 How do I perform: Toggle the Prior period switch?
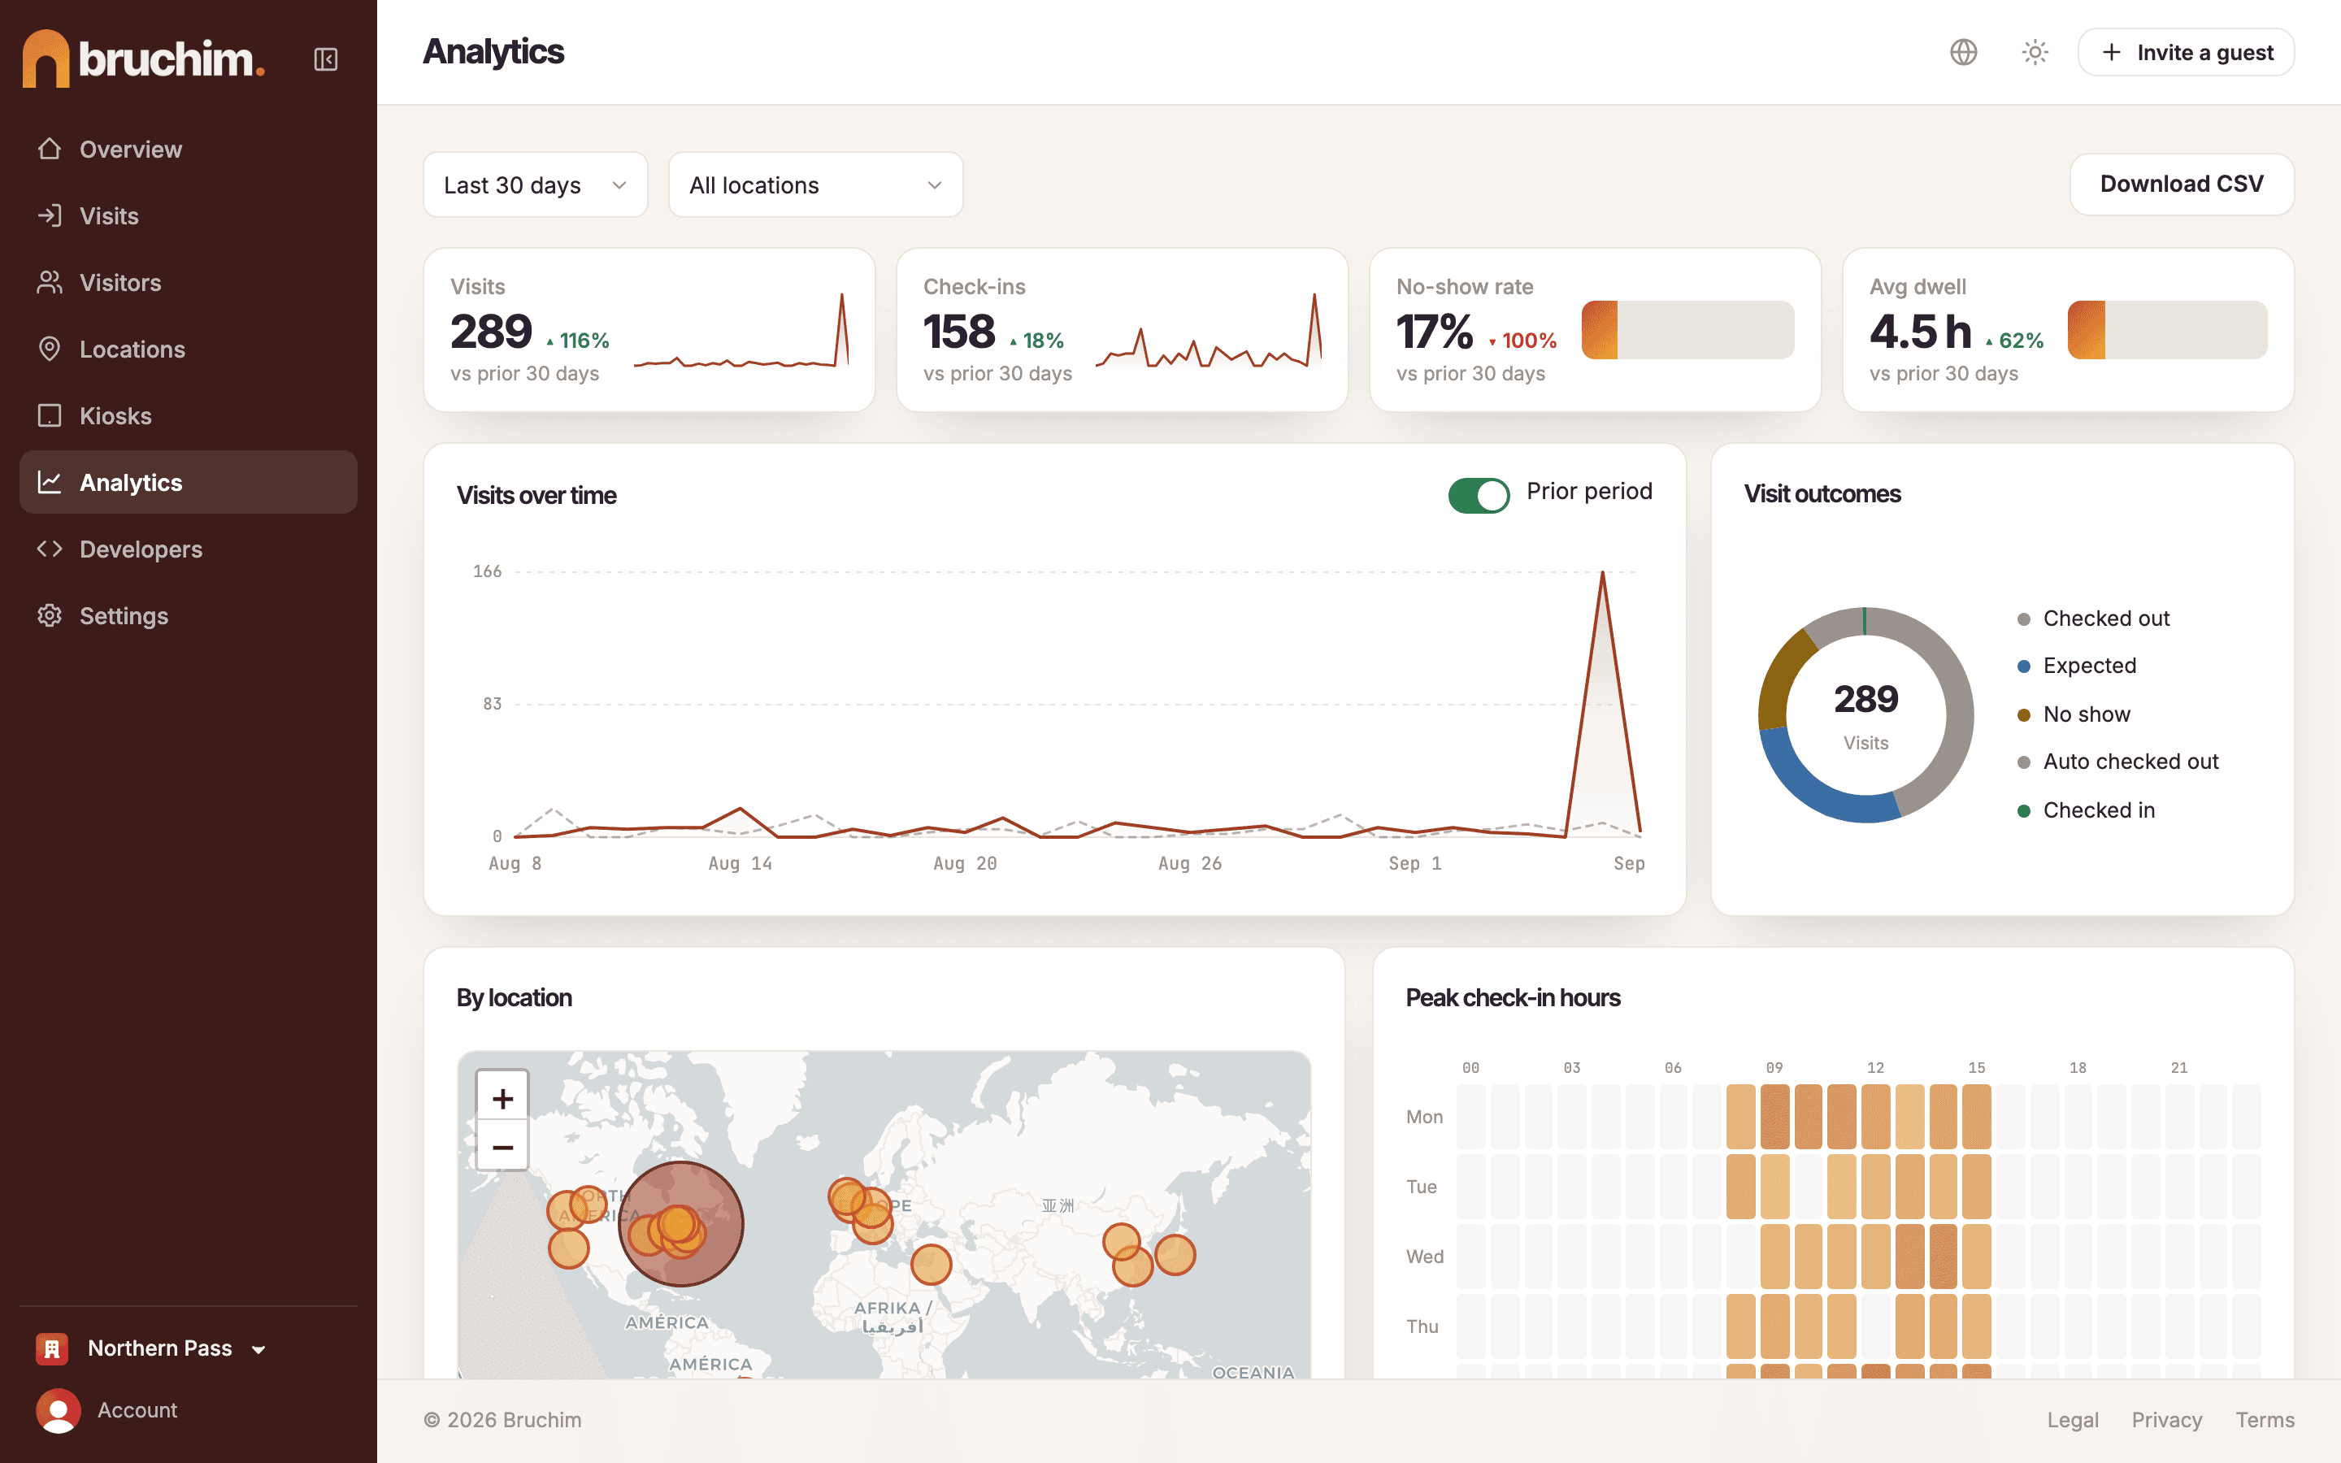pos(1478,496)
